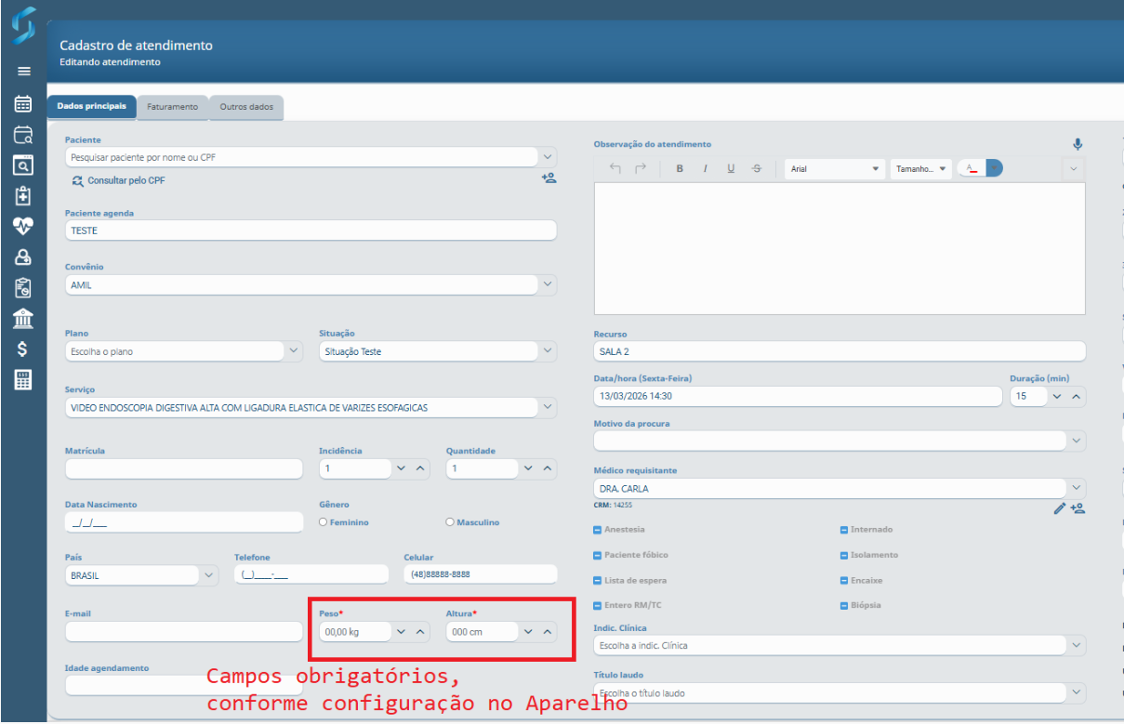Screen dimensions: 1124x724
Task: Open the País BRASIL dropdown
Action: [209, 575]
